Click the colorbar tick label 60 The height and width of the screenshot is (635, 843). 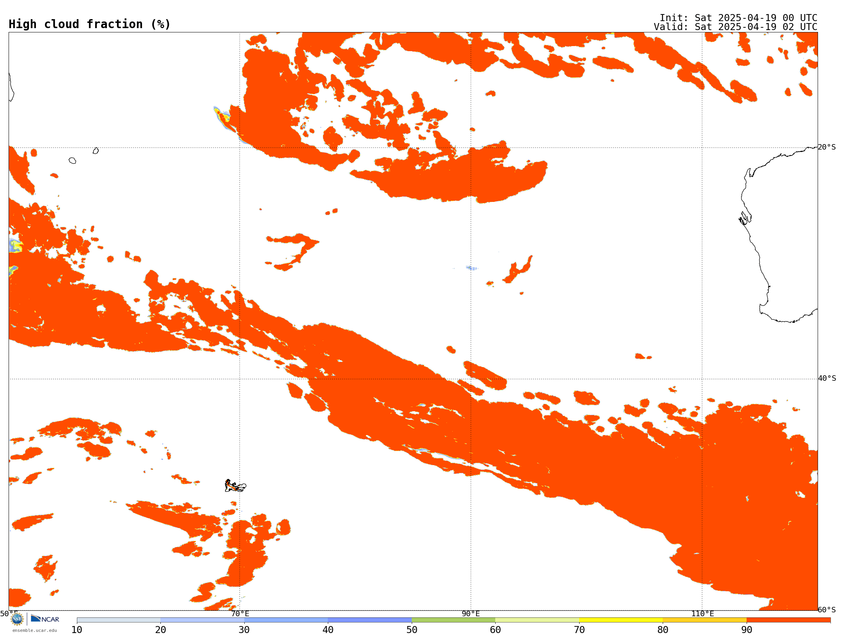point(495,630)
